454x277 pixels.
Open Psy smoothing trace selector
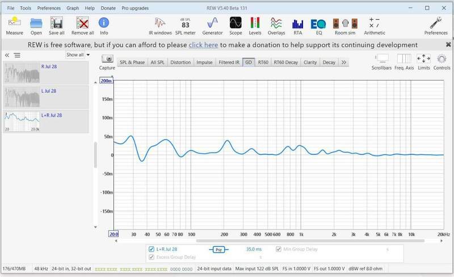pyautogui.click(x=218, y=250)
